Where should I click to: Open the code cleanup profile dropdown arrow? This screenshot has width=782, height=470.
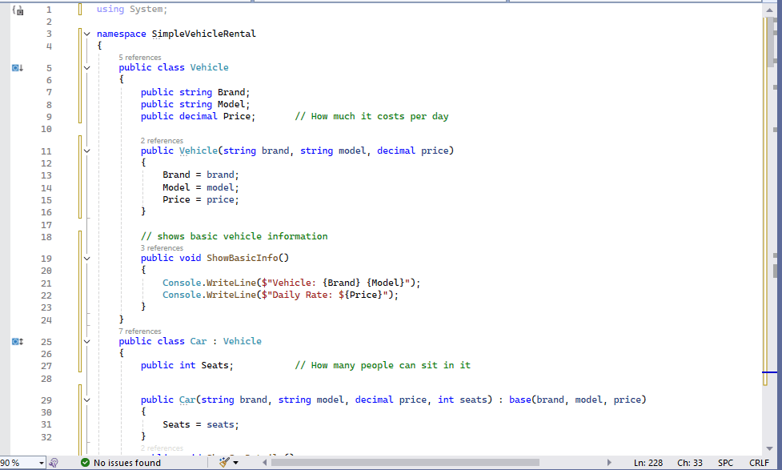235,463
